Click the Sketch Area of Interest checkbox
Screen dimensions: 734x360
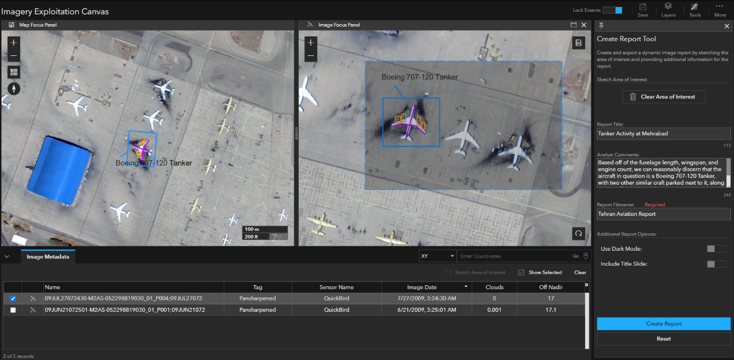coord(448,273)
